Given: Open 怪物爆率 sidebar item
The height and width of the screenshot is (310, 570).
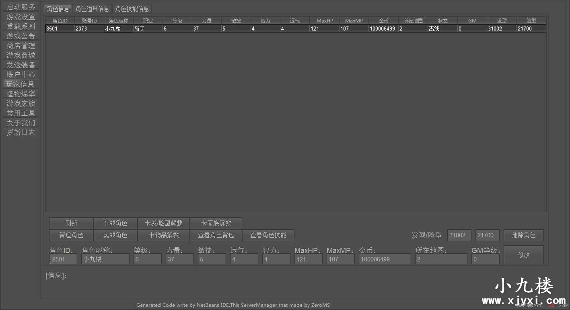Looking at the screenshot, I should [x=21, y=94].
